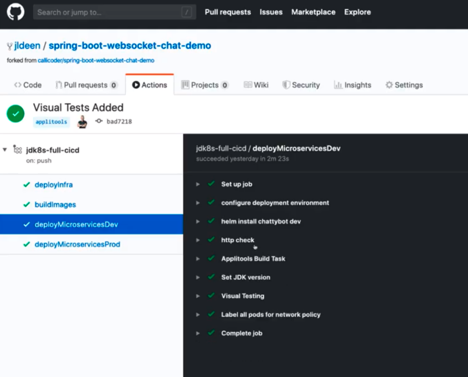Click the GitHub Octocat logo
Screen dimensions: 468x377
tap(16, 12)
